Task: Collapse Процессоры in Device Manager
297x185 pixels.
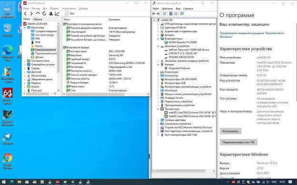Action: point(158,109)
